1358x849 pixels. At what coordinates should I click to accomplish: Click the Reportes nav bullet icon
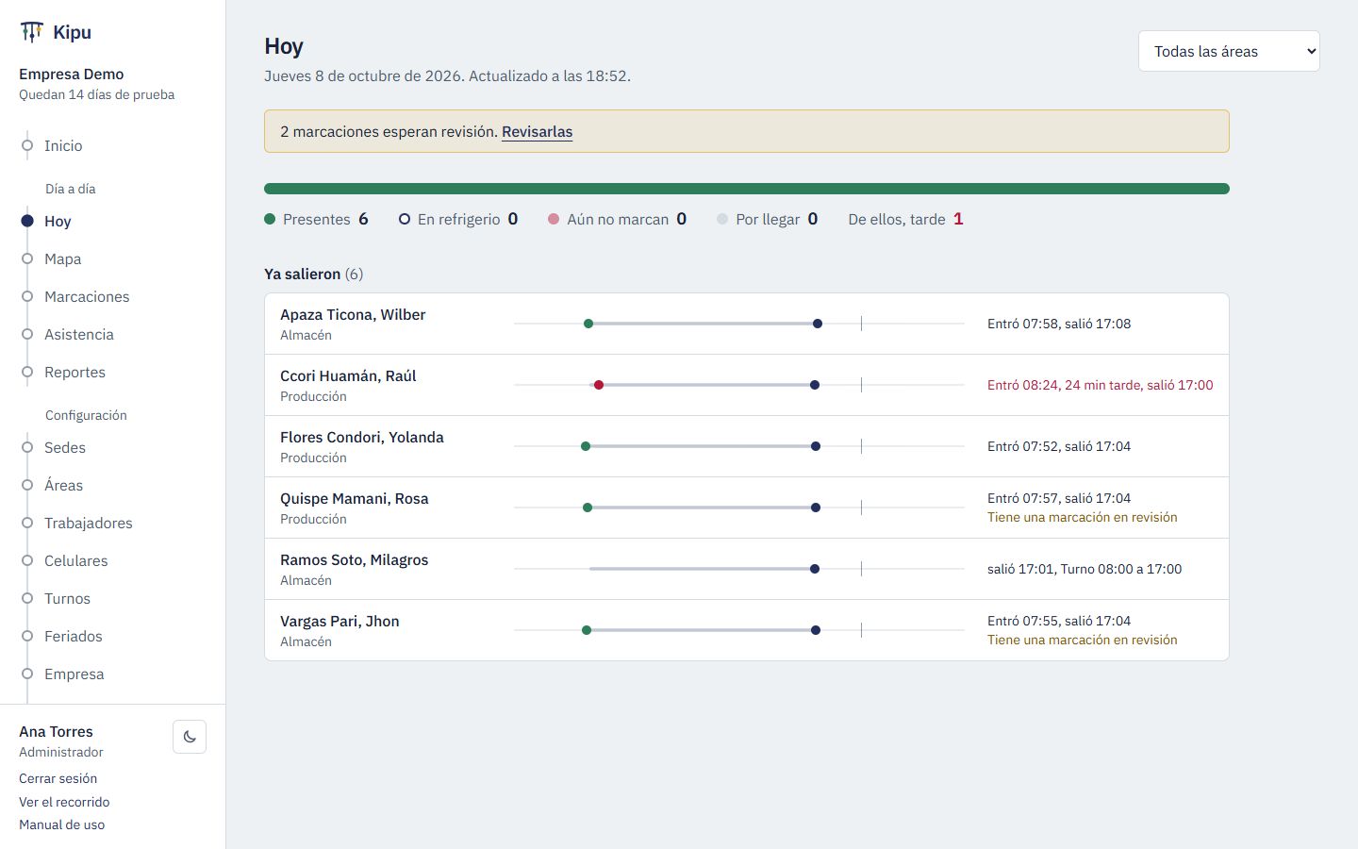pos(27,372)
